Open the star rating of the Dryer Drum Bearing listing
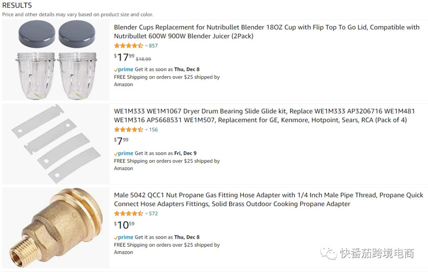 pyautogui.click(x=128, y=130)
